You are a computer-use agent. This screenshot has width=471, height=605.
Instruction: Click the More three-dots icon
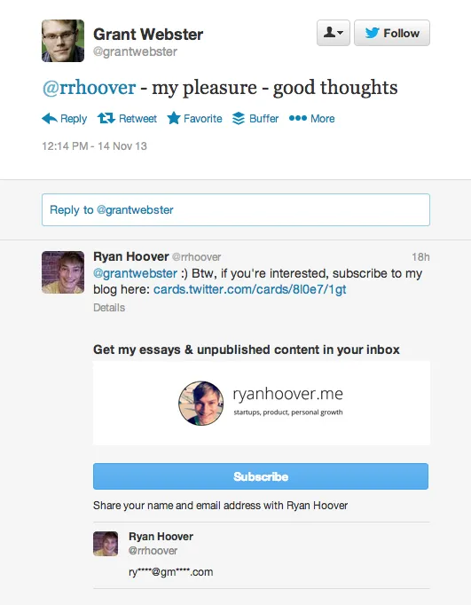click(x=298, y=118)
